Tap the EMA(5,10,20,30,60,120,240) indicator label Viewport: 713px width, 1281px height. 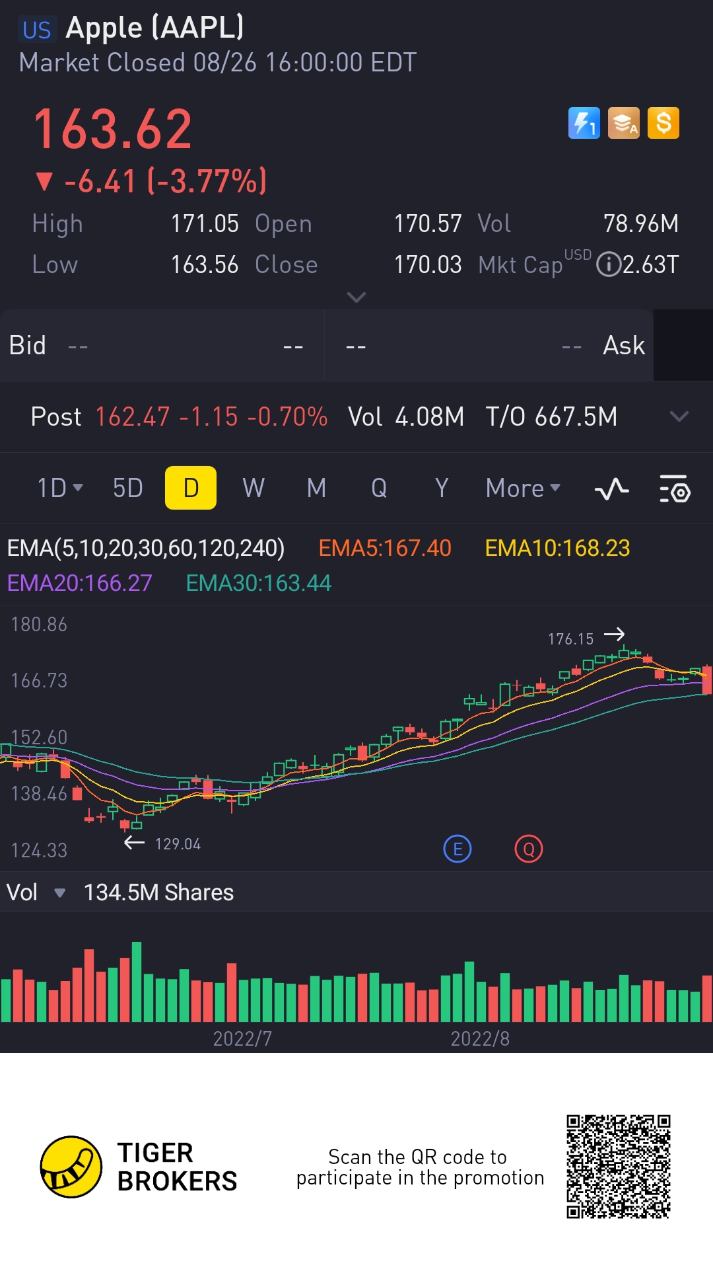[146, 548]
